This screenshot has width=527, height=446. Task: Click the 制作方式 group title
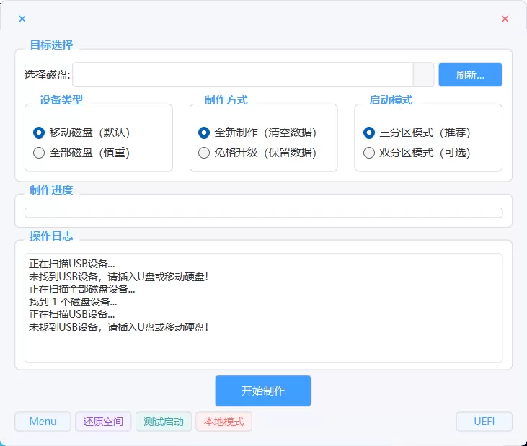(226, 99)
